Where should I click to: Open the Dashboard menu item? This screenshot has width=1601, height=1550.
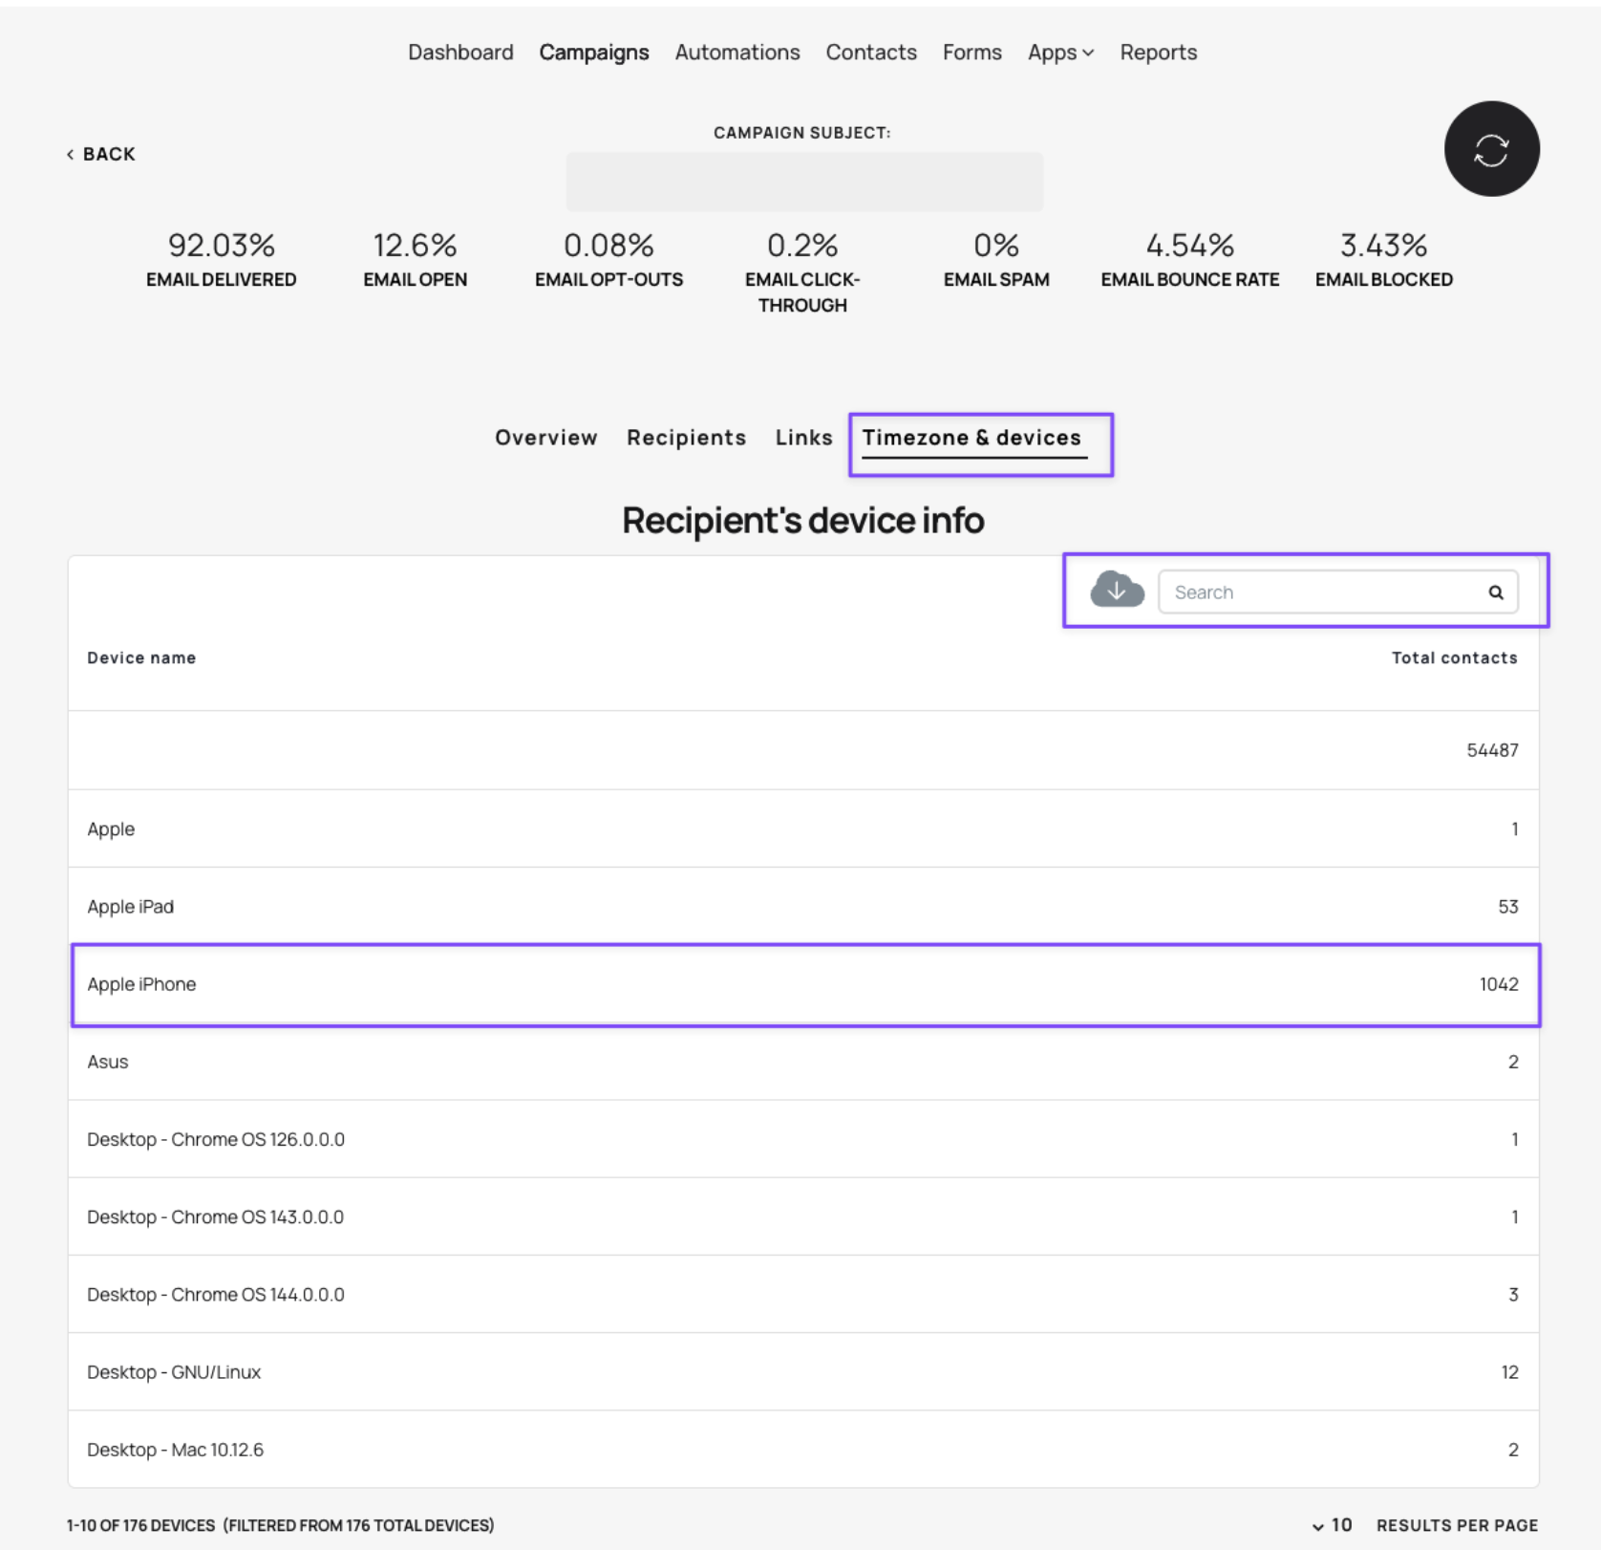point(460,53)
